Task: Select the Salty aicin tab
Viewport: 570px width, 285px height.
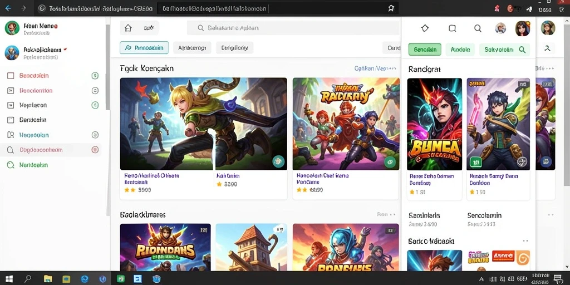Action: pos(504,50)
